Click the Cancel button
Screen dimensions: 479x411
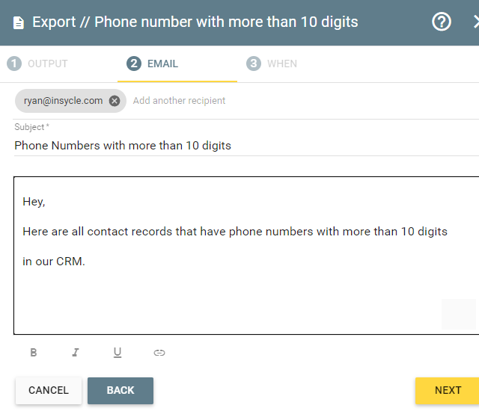pyautogui.click(x=49, y=391)
